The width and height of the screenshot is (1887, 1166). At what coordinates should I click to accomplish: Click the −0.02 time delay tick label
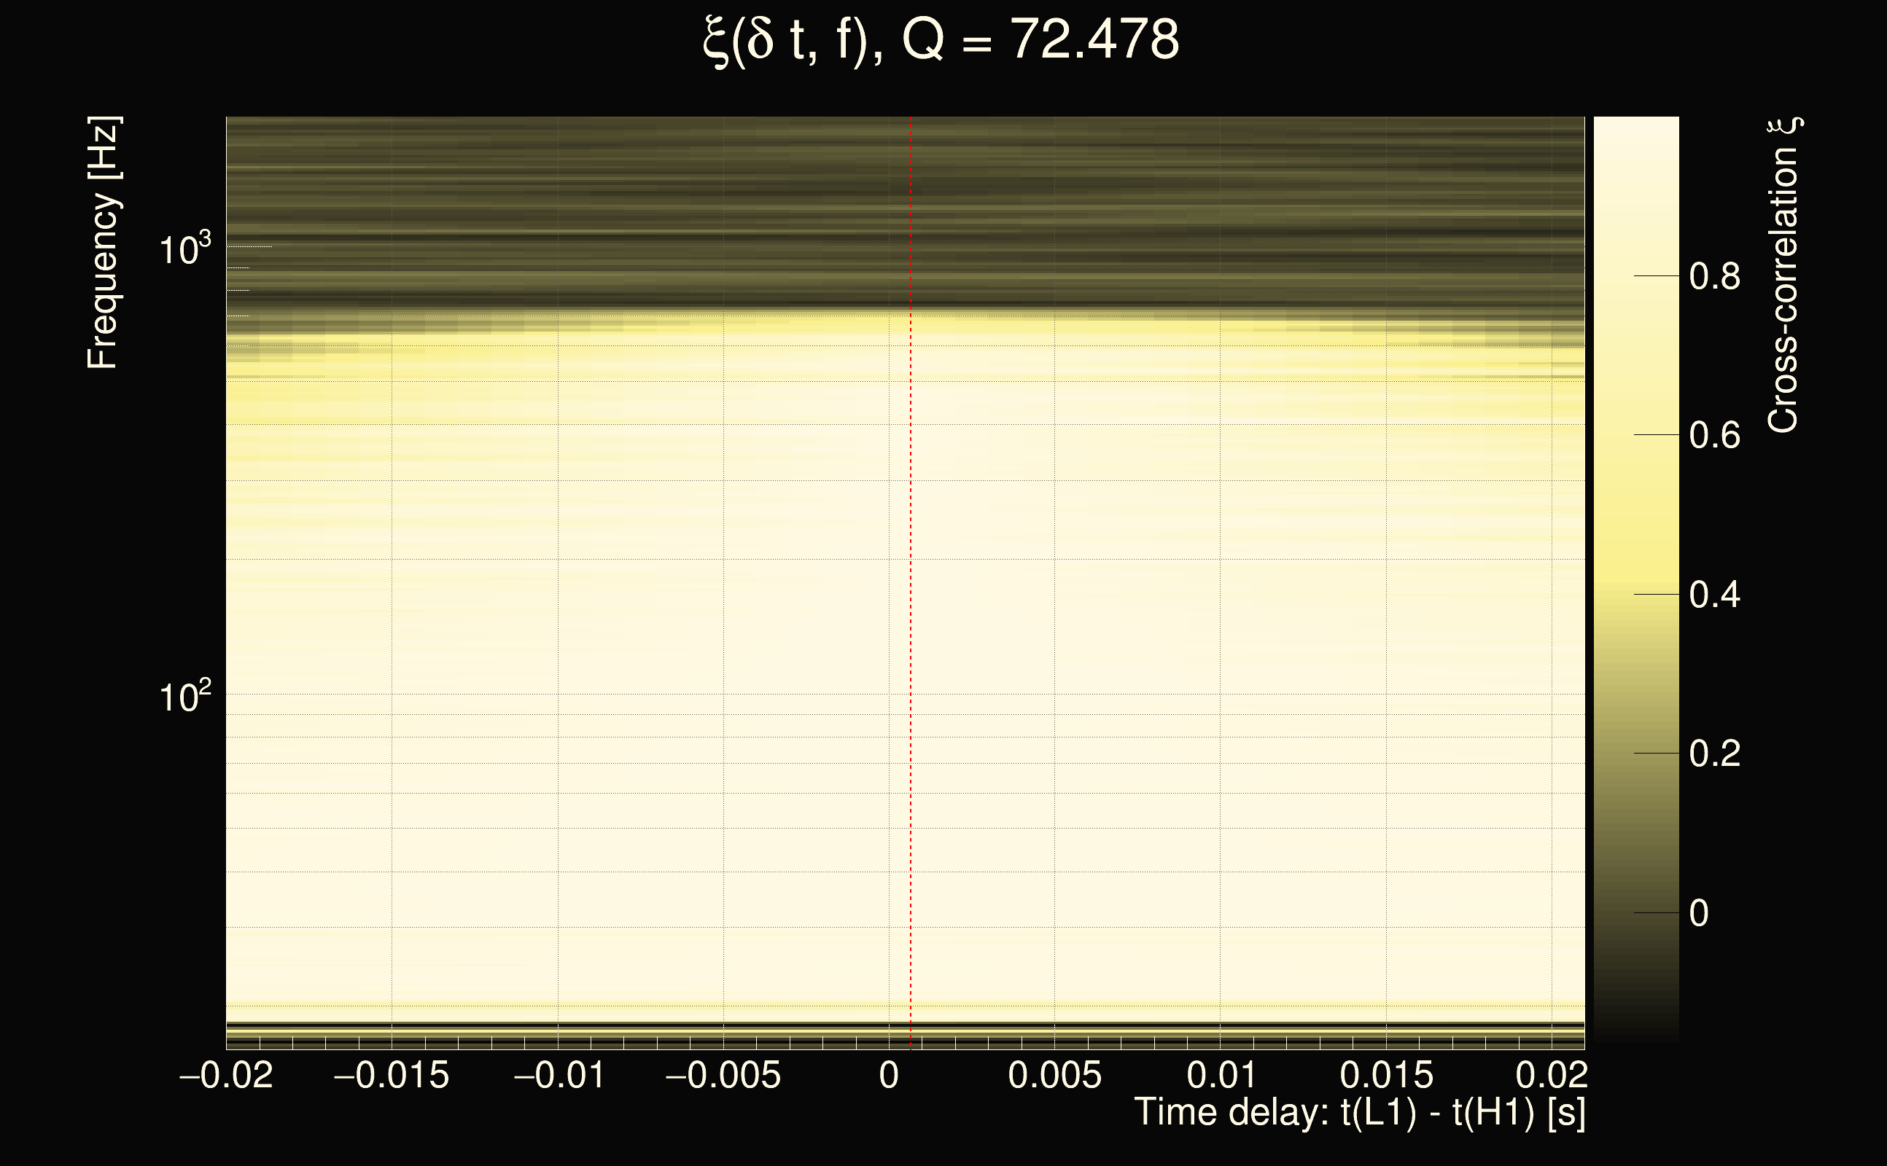(x=226, y=1075)
